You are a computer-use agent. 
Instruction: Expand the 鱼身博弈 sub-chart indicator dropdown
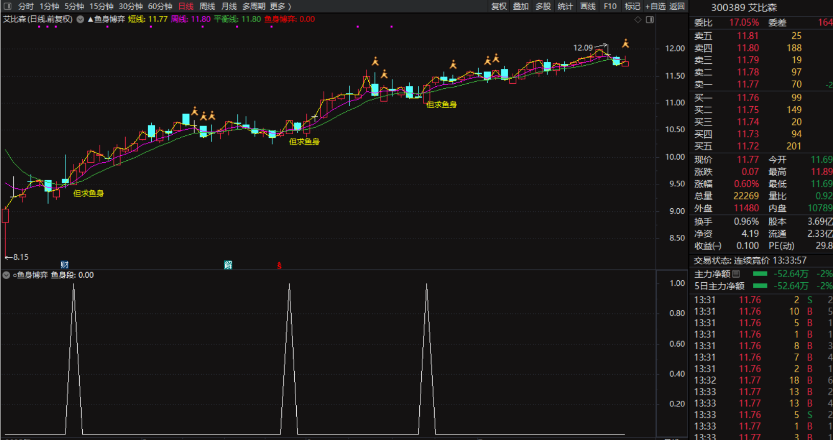[6, 275]
